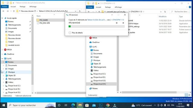Open Fichier menu in Tekken 6 window
Viewport: 193px width, 108px height.
(5, 7)
